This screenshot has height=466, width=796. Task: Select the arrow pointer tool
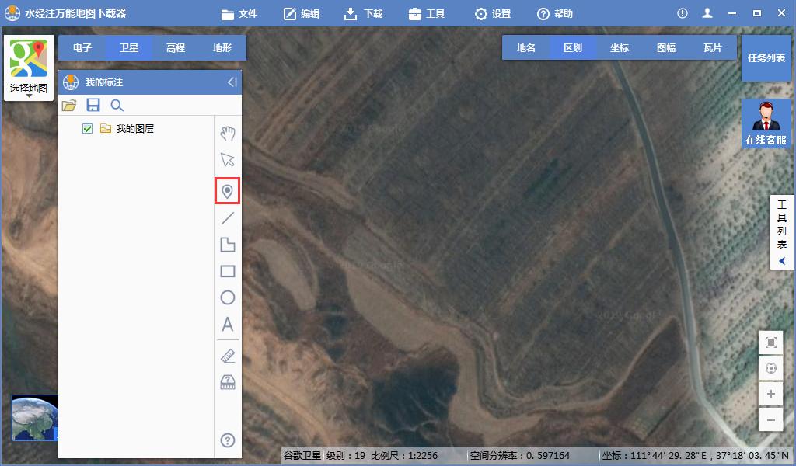pos(228,160)
